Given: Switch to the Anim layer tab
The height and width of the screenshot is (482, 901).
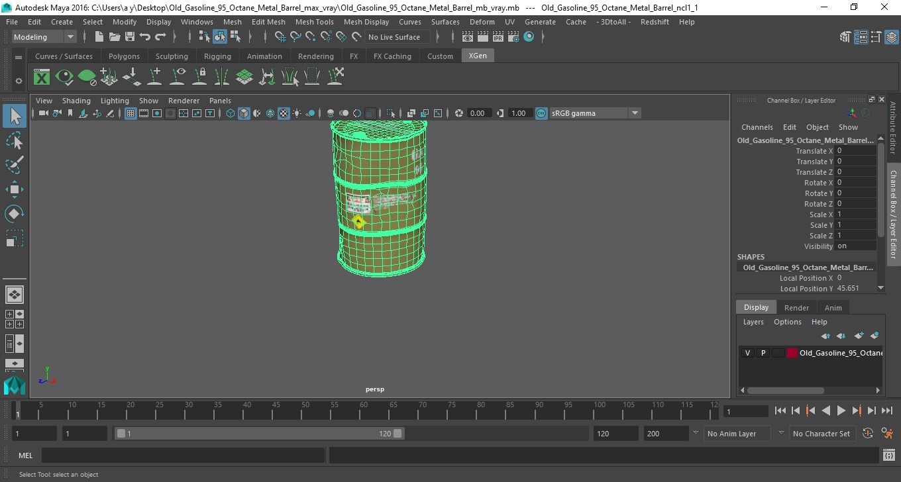Looking at the screenshot, I should tap(833, 307).
